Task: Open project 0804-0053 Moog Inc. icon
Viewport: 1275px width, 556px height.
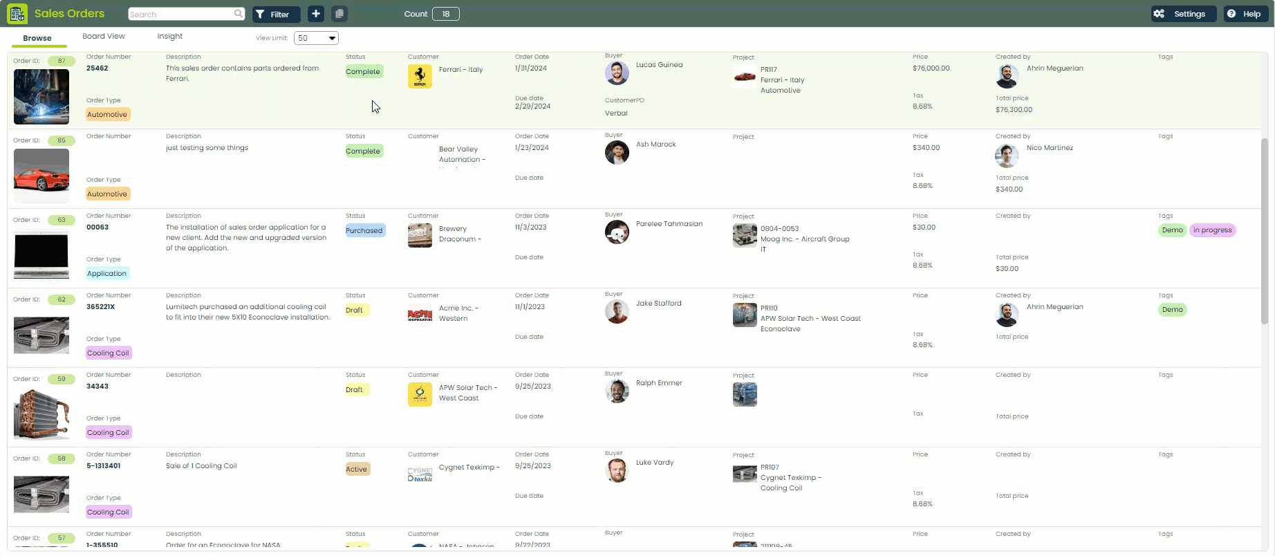Action: point(745,235)
